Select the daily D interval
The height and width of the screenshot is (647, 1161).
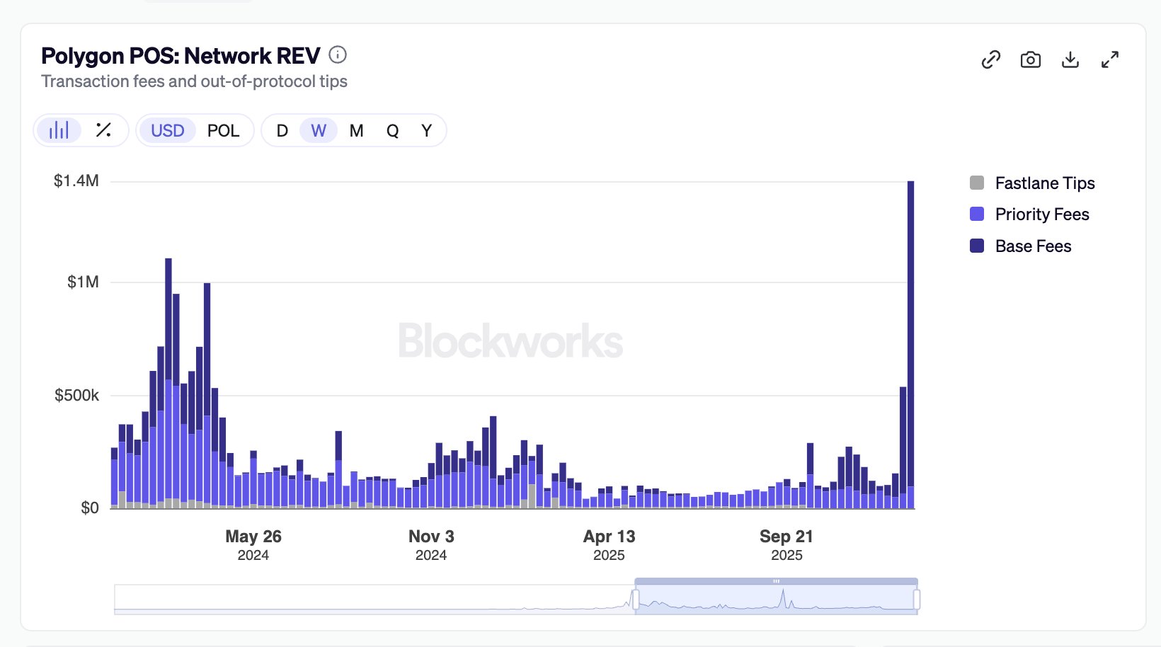[x=282, y=131]
